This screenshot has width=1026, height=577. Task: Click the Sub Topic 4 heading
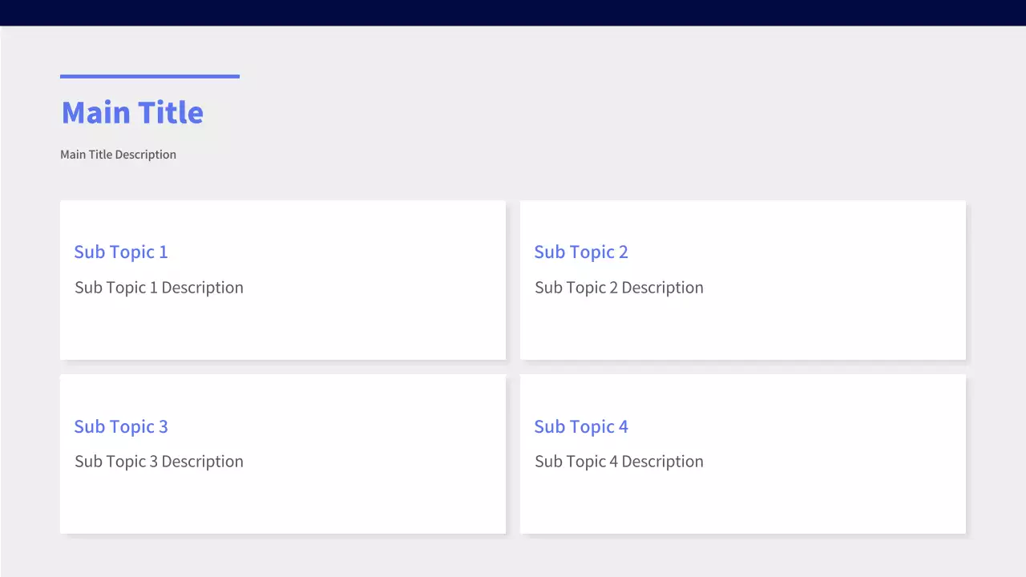coord(581,426)
